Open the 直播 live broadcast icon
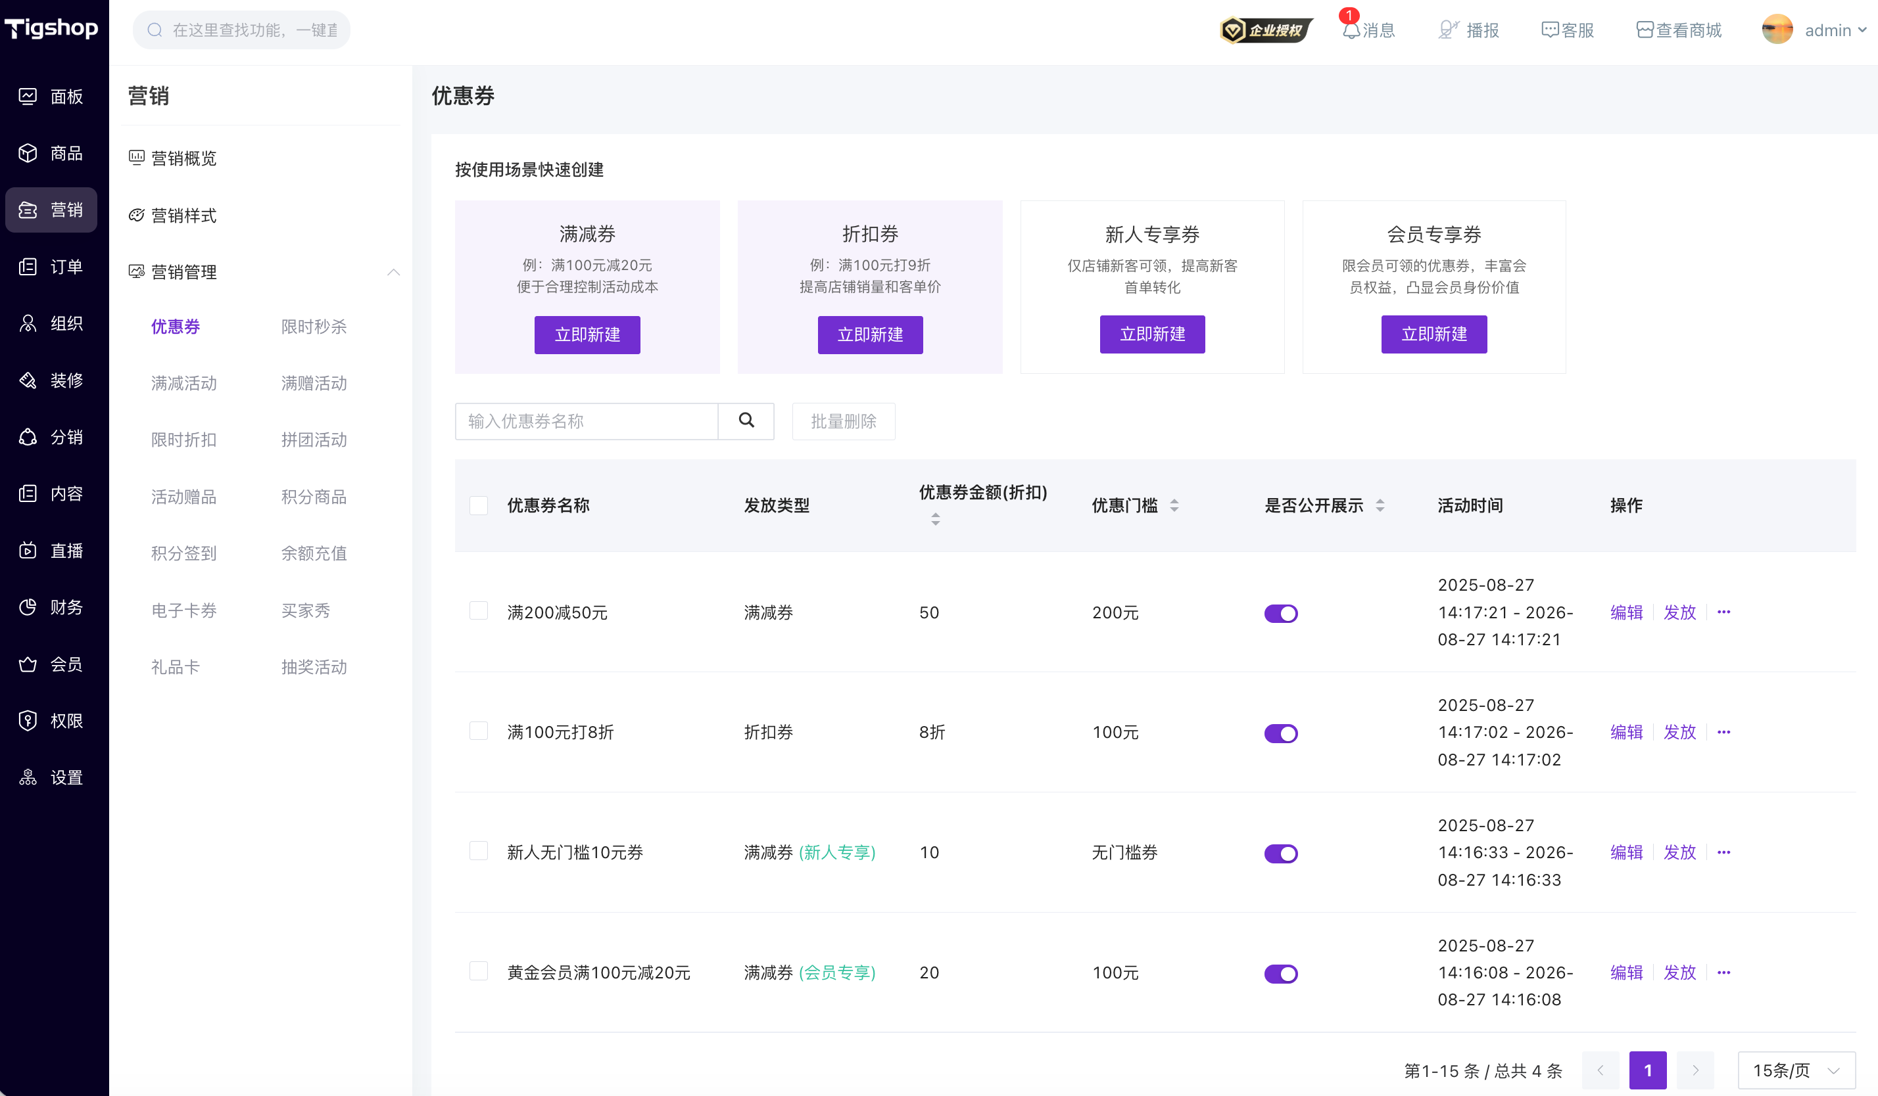This screenshot has width=1878, height=1096. [x=28, y=550]
